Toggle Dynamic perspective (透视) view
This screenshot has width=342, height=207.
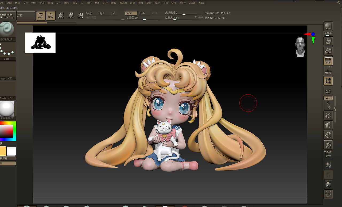click(328, 61)
